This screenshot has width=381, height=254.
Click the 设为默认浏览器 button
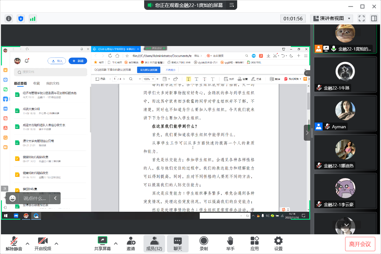149,70
